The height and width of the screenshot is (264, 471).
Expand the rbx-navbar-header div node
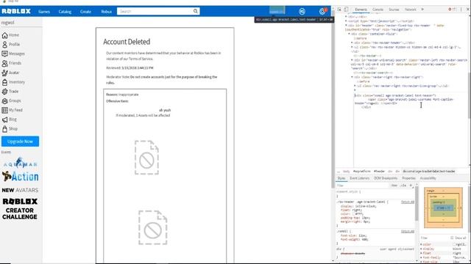(x=352, y=43)
